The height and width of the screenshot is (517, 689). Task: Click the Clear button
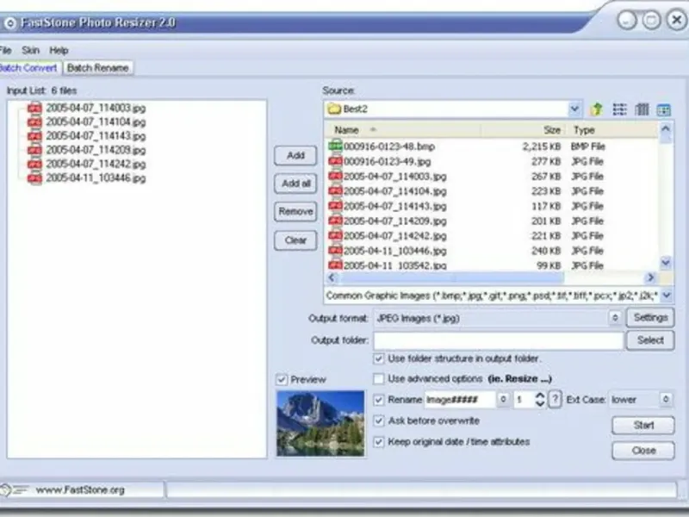click(295, 240)
